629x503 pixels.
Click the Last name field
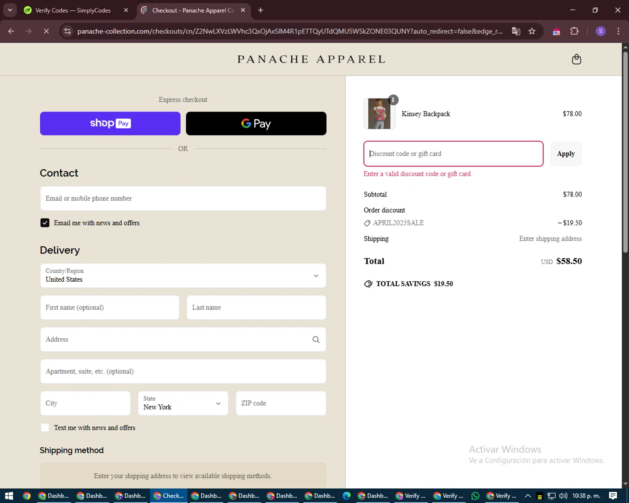coord(256,308)
